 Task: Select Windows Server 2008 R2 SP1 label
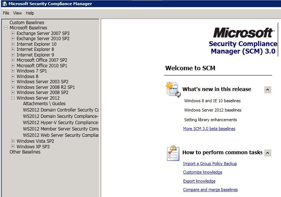(x=46, y=87)
